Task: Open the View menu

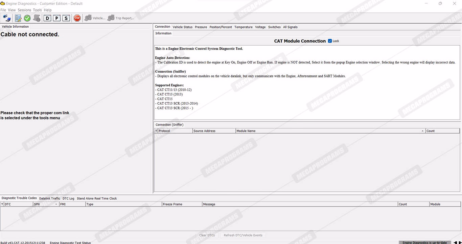Action: click(x=12, y=10)
